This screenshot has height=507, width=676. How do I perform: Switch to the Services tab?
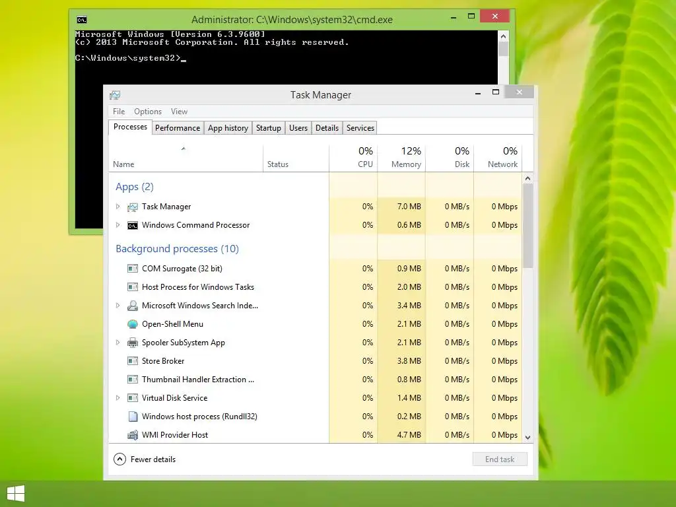pyautogui.click(x=360, y=128)
